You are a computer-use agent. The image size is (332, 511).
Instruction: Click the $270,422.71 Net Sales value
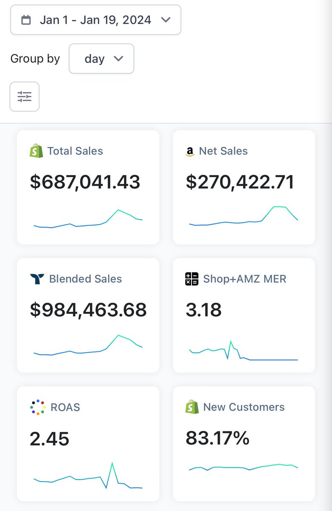240,182
